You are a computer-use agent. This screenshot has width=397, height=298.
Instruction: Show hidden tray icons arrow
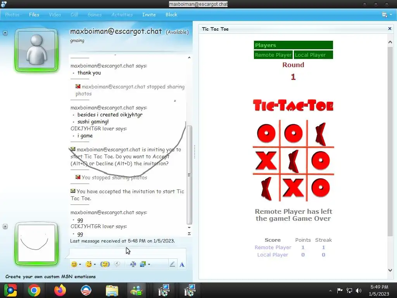tap(330, 291)
